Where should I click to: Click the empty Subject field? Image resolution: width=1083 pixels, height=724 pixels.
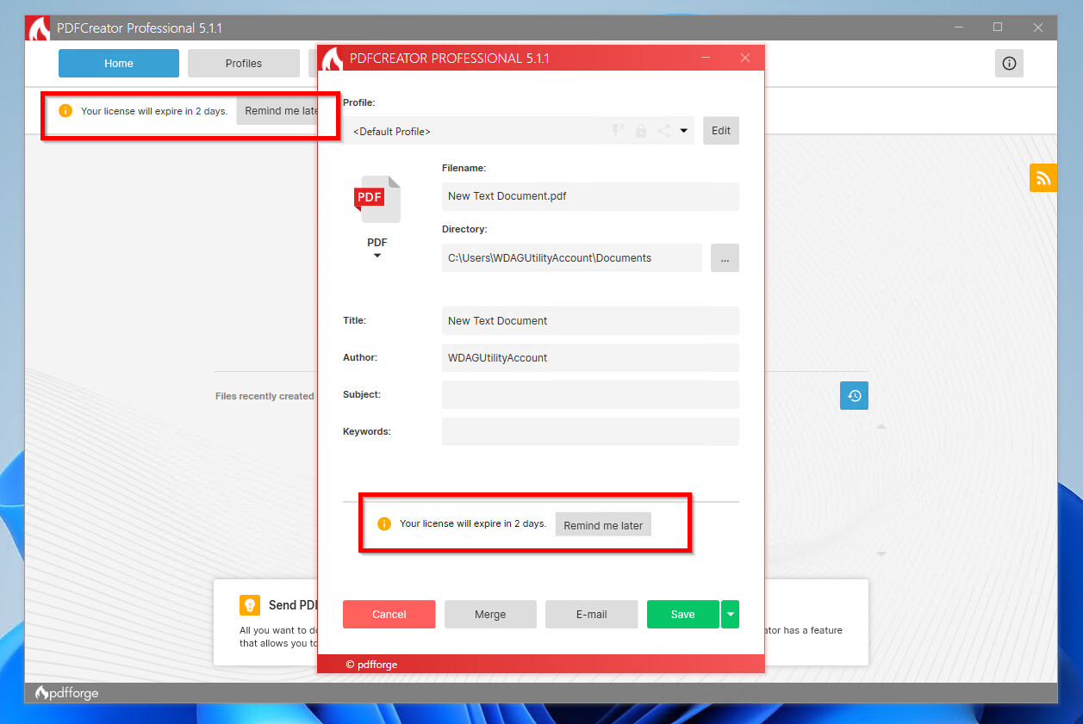coord(590,394)
